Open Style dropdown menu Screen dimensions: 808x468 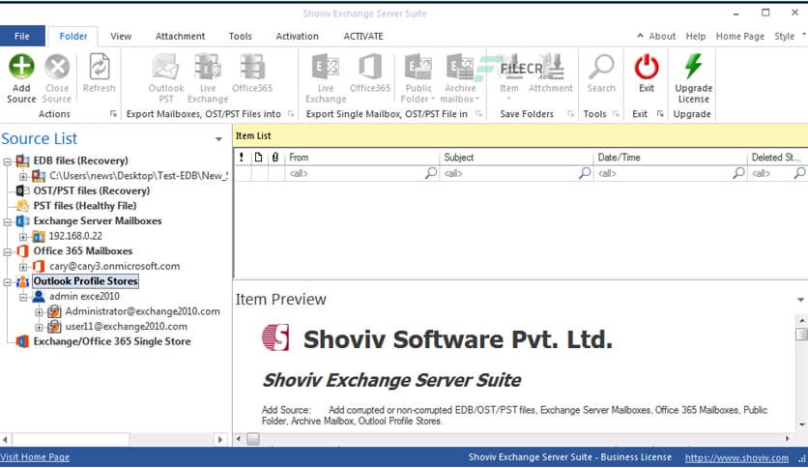coord(788,36)
